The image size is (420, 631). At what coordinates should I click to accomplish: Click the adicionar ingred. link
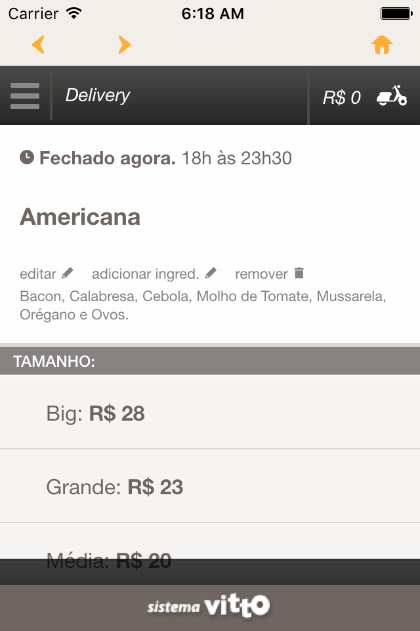pyautogui.click(x=146, y=274)
